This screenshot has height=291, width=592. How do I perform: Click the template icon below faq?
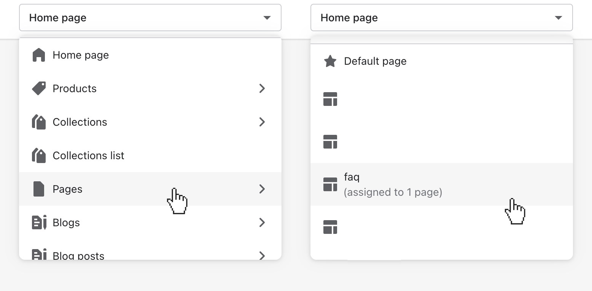(x=330, y=227)
